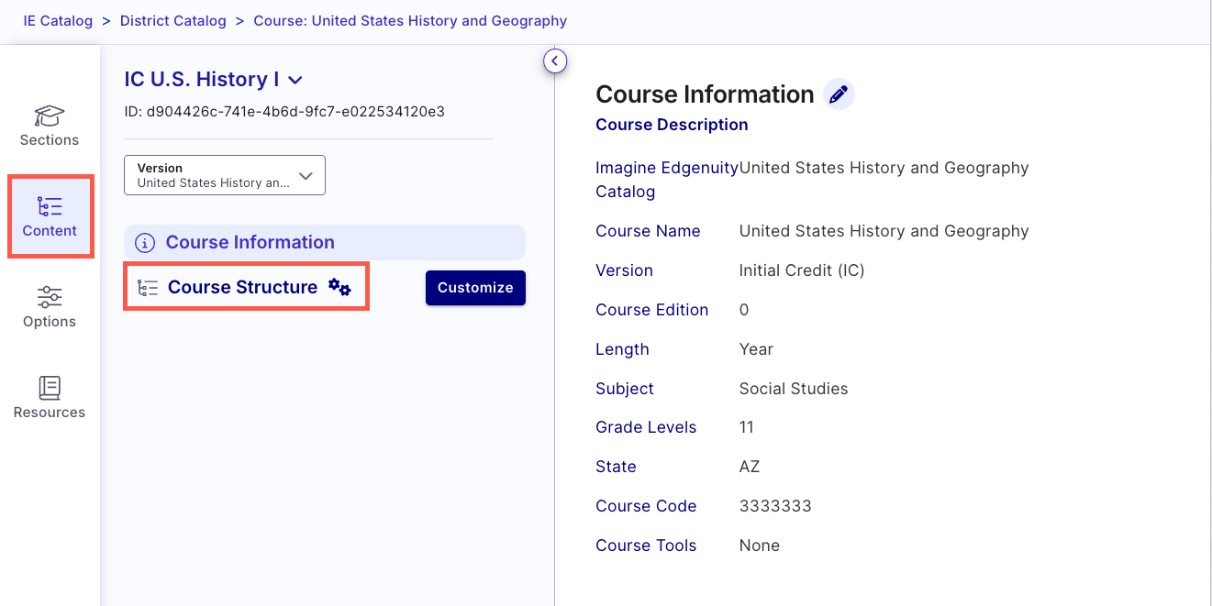This screenshot has height=606, width=1212.
Task: Go to IE Catalog breadcrumb
Action: click(x=58, y=20)
